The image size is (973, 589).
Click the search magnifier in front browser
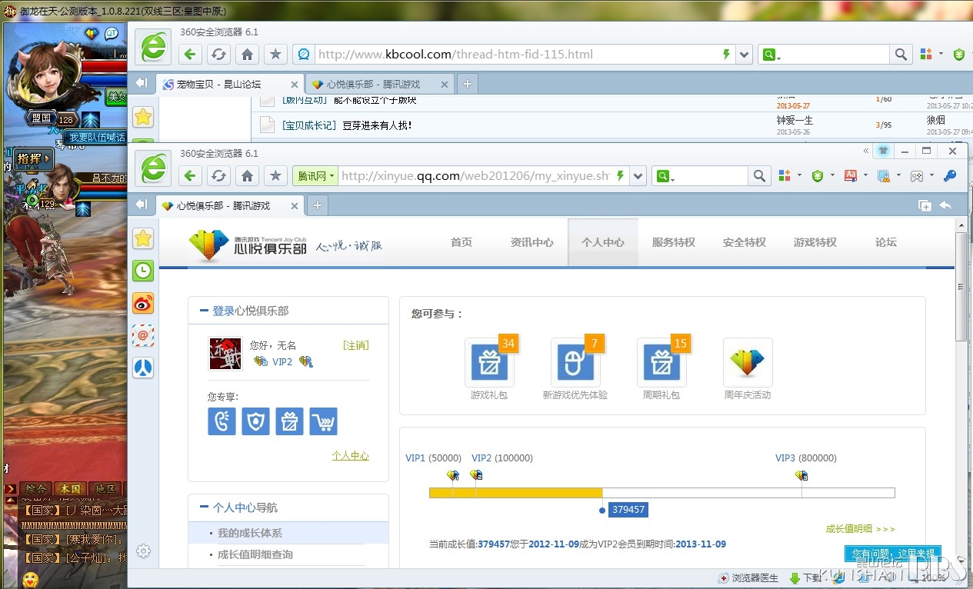(x=759, y=176)
